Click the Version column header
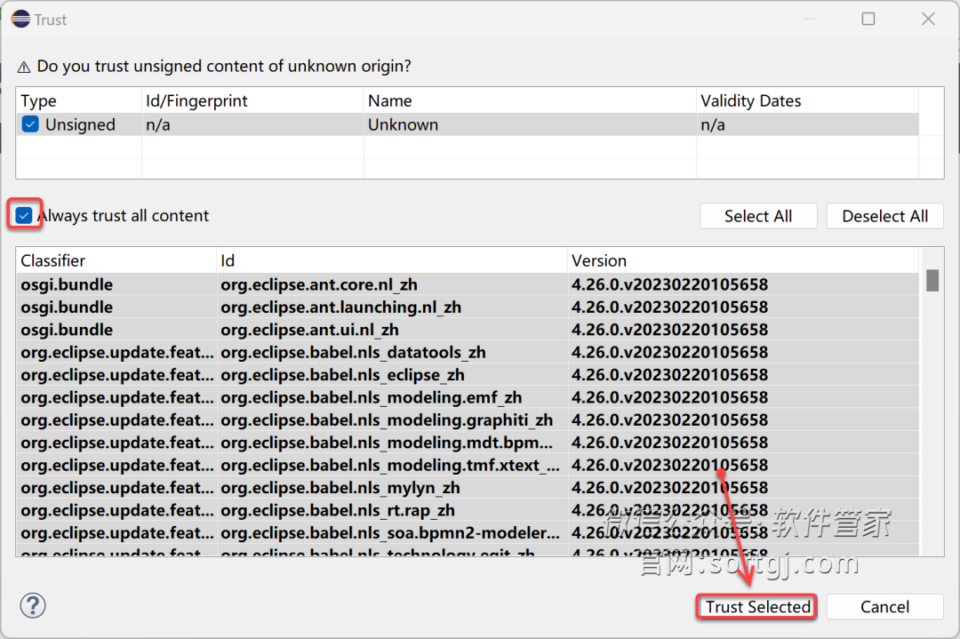 tap(743, 260)
